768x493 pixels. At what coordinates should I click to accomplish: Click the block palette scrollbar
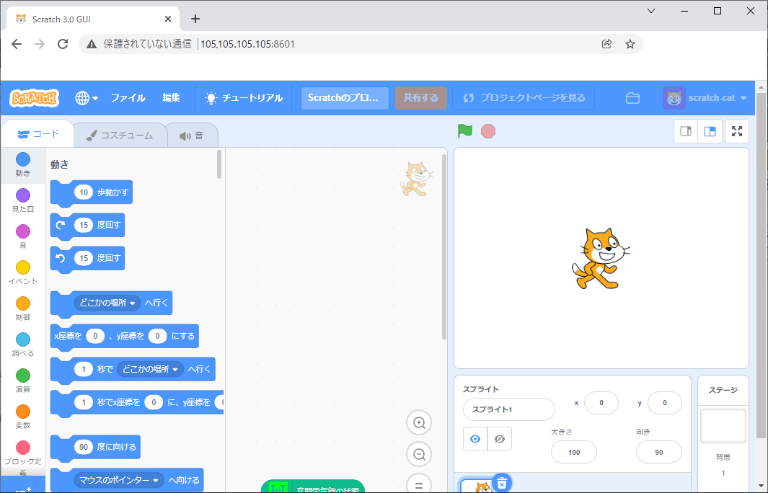(219, 164)
